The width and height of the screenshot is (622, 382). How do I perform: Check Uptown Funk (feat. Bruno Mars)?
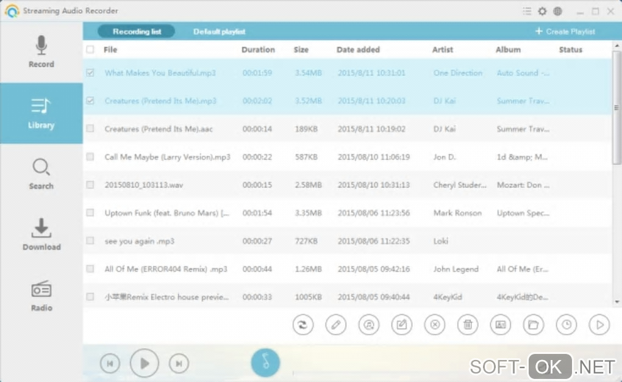coord(90,212)
